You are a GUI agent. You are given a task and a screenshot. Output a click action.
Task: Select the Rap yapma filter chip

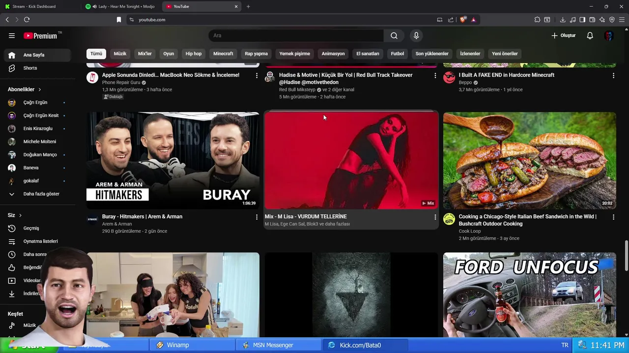coord(257,54)
